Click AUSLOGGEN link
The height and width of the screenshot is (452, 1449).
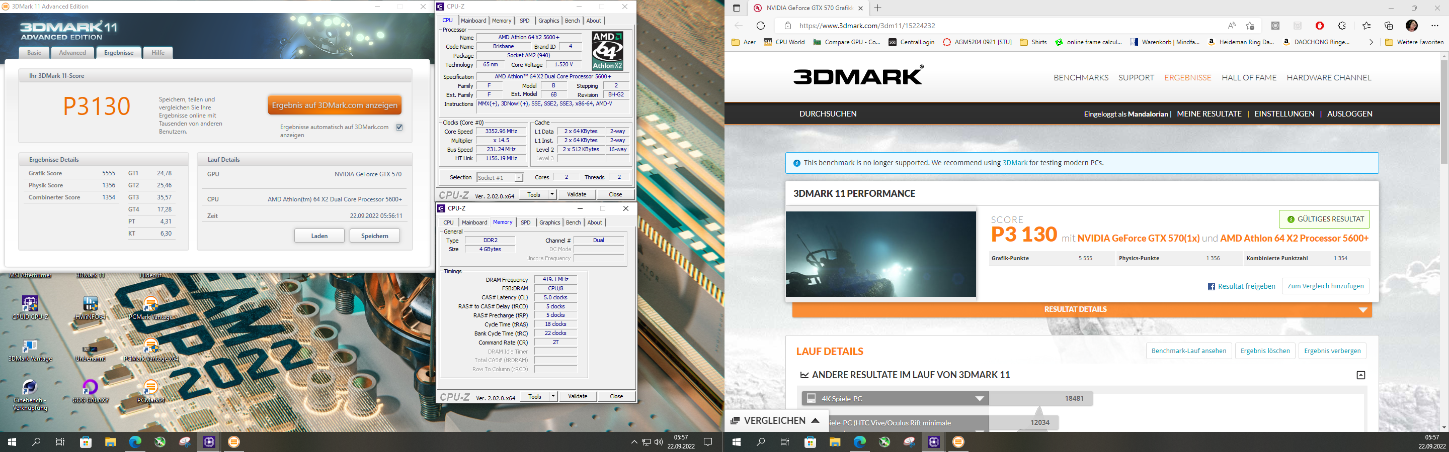tap(1349, 114)
